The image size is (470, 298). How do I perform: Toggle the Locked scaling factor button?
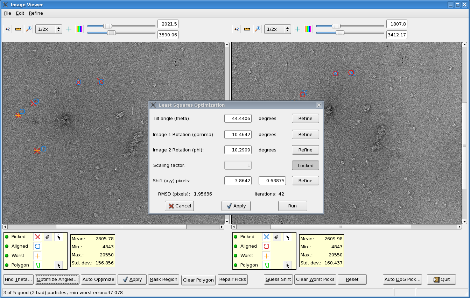[305, 165]
